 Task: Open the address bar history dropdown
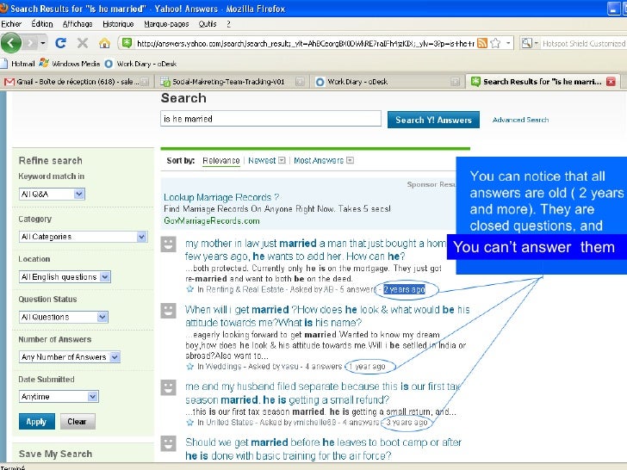pos(508,43)
